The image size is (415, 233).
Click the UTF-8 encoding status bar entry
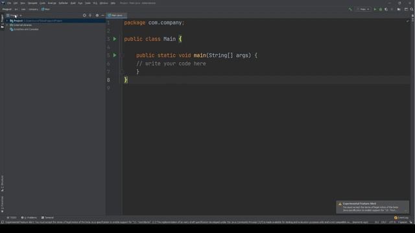point(392,222)
